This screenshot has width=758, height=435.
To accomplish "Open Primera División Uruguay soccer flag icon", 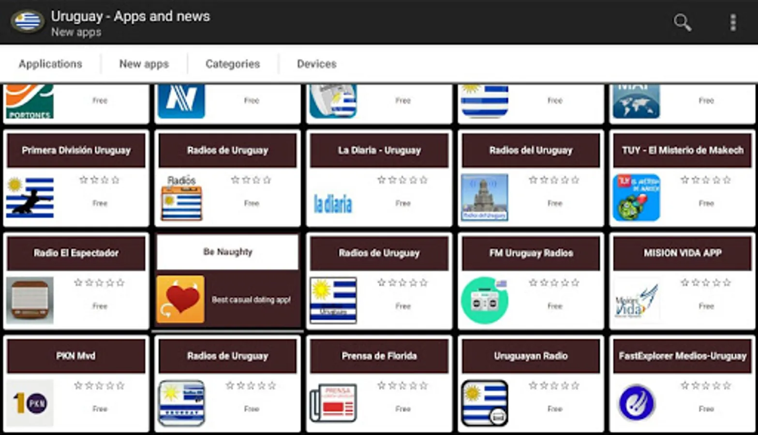I will [30, 197].
